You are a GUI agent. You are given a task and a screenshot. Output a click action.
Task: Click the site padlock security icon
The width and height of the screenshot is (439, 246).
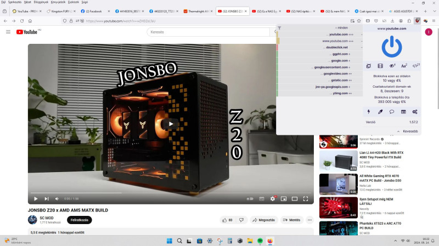(x=71, y=21)
